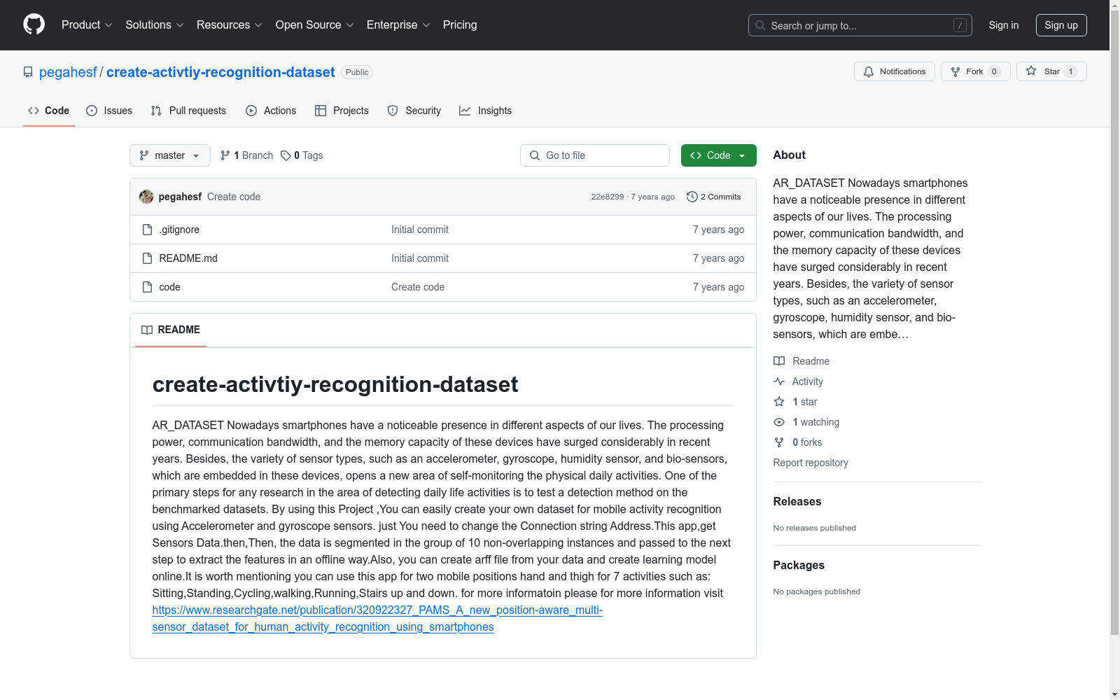
Task: Click the star count badge showing 1
Action: click(x=1070, y=71)
